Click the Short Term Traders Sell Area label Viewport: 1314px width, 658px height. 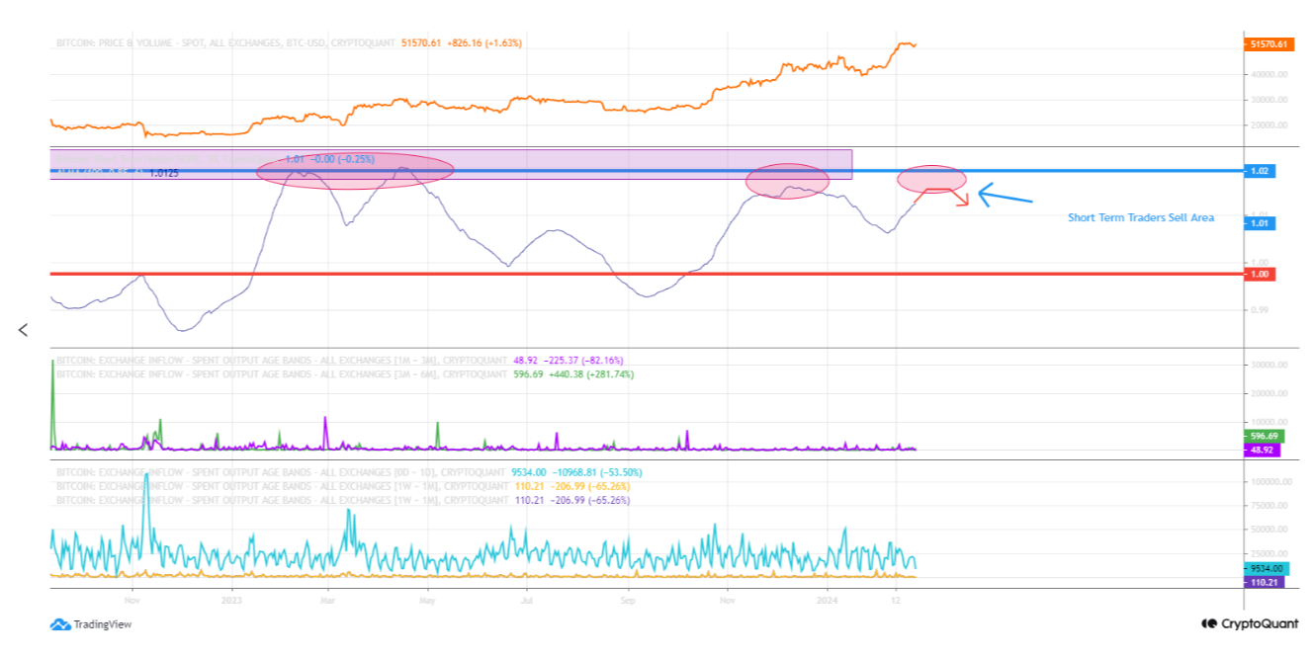pyautogui.click(x=1141, y=217)
